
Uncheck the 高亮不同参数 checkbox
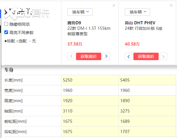point(6,32)
